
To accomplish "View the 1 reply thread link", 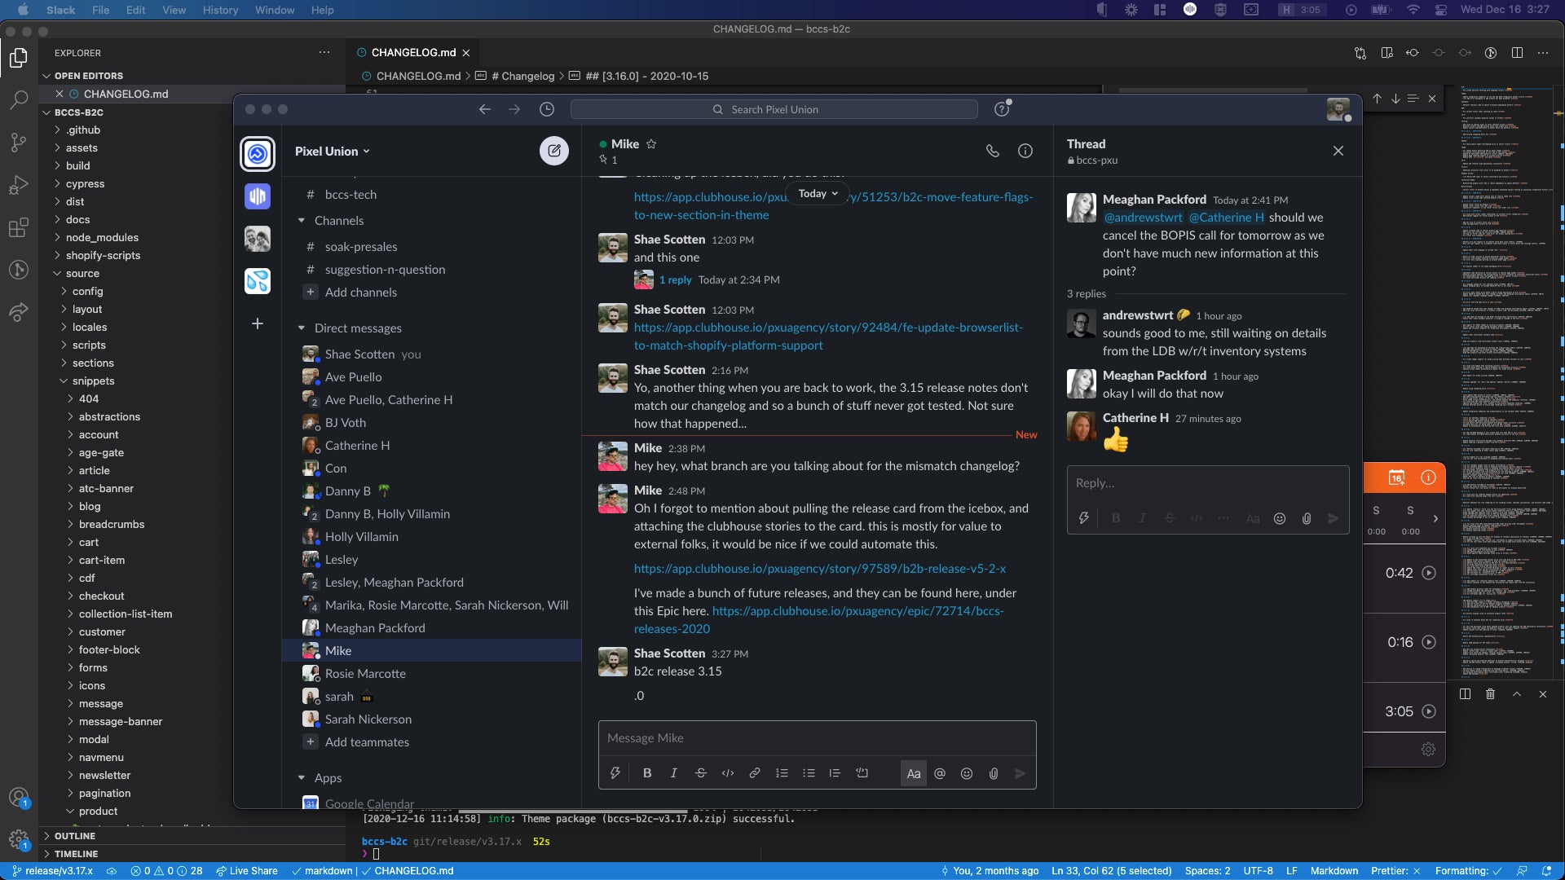I will (x=675, y=279).
